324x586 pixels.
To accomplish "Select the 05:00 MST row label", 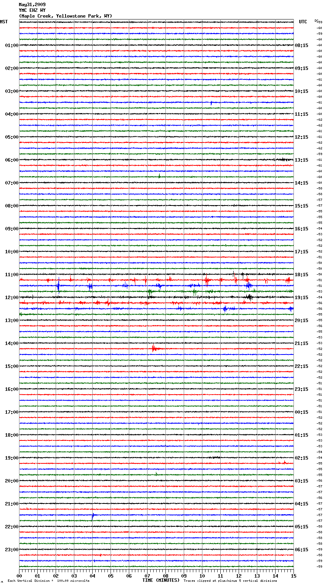I will (12, 137).
